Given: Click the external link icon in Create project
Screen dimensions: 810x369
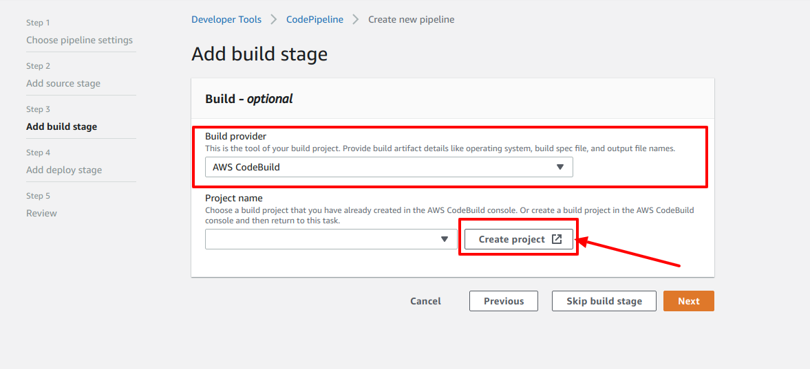Looking at the screenshot, I should tap(556, 239).
